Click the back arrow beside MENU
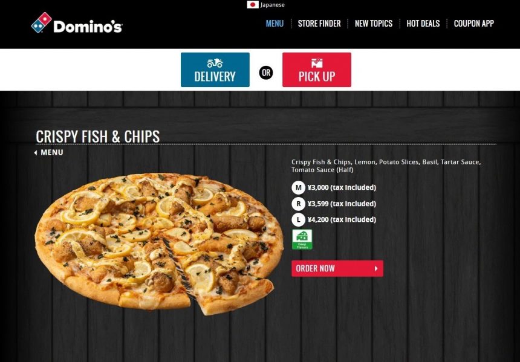This screenshot has height=362, width=520. [x=36, y=152]
